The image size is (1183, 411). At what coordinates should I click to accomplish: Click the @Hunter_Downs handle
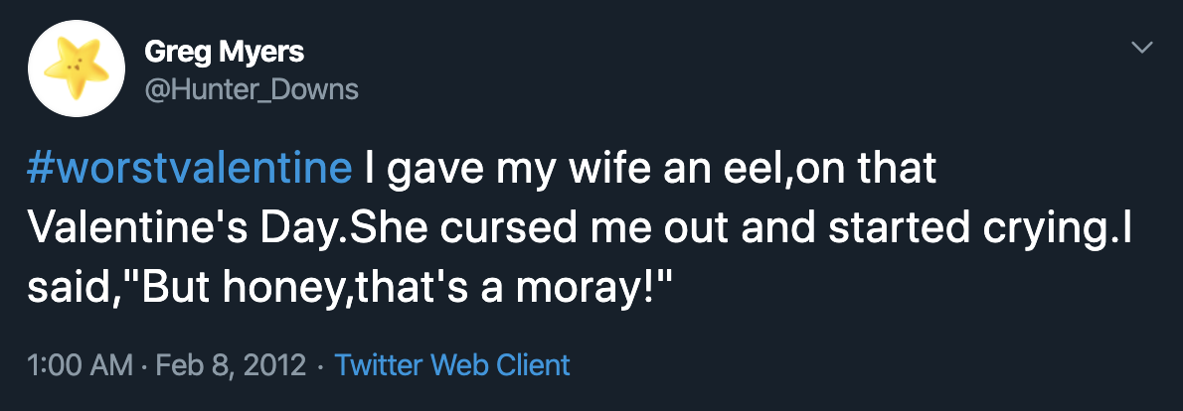click(252, 89)
